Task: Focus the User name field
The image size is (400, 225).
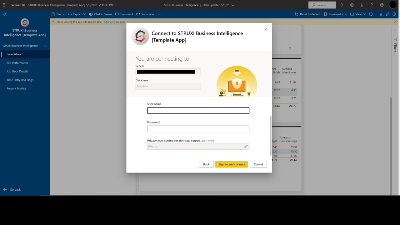Action: [198, 110]
